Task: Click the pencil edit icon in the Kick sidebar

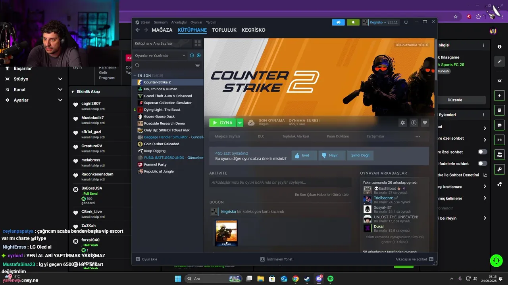Action: click(x=499, y=61)
